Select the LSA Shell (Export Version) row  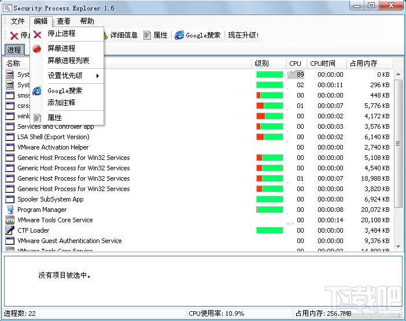point(198,137)
